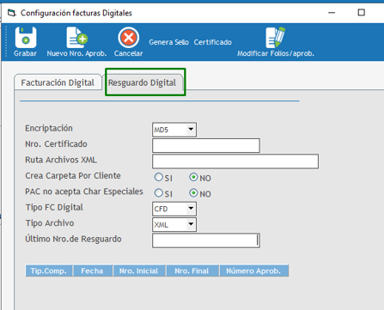The height and width of the screenshot is (310, 384).
Task: Click the Último Nro.de Resguardo label text
Action: pos(73,239)
